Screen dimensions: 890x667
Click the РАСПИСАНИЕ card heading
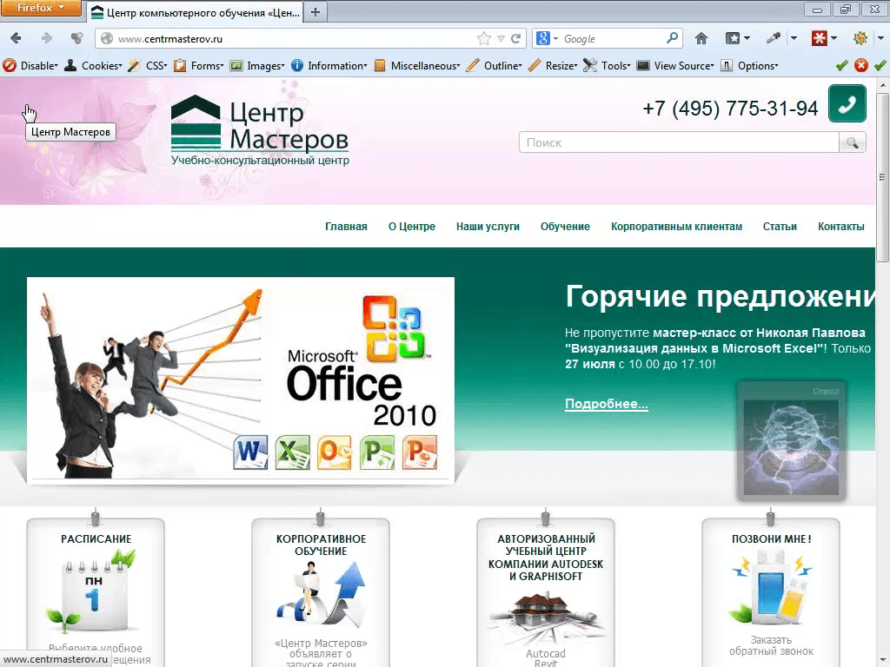[96, 538]
